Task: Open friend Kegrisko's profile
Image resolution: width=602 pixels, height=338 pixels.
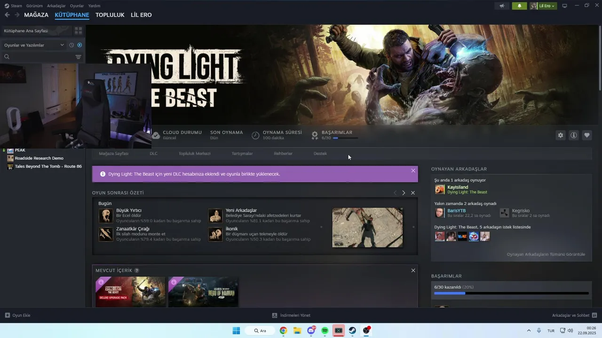Action: tap(521, 211)
